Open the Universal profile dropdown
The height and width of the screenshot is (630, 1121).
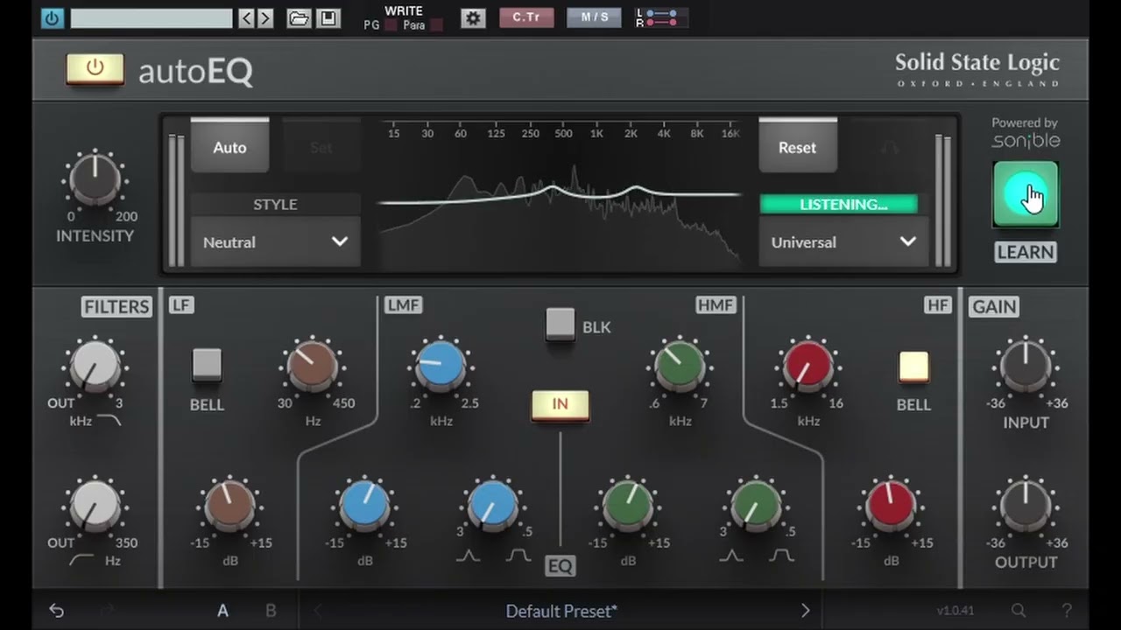pyautogui.click(x=843, y=242)
